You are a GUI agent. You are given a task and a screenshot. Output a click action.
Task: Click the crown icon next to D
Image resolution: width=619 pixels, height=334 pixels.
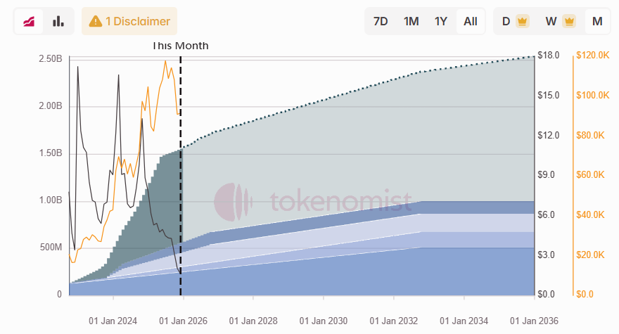522,21
